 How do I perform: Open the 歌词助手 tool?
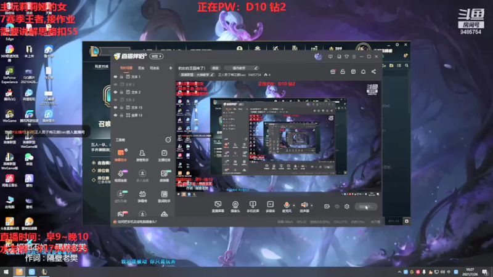click(164, 196)
